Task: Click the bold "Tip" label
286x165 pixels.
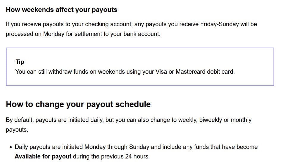Action: click(20, 62)
